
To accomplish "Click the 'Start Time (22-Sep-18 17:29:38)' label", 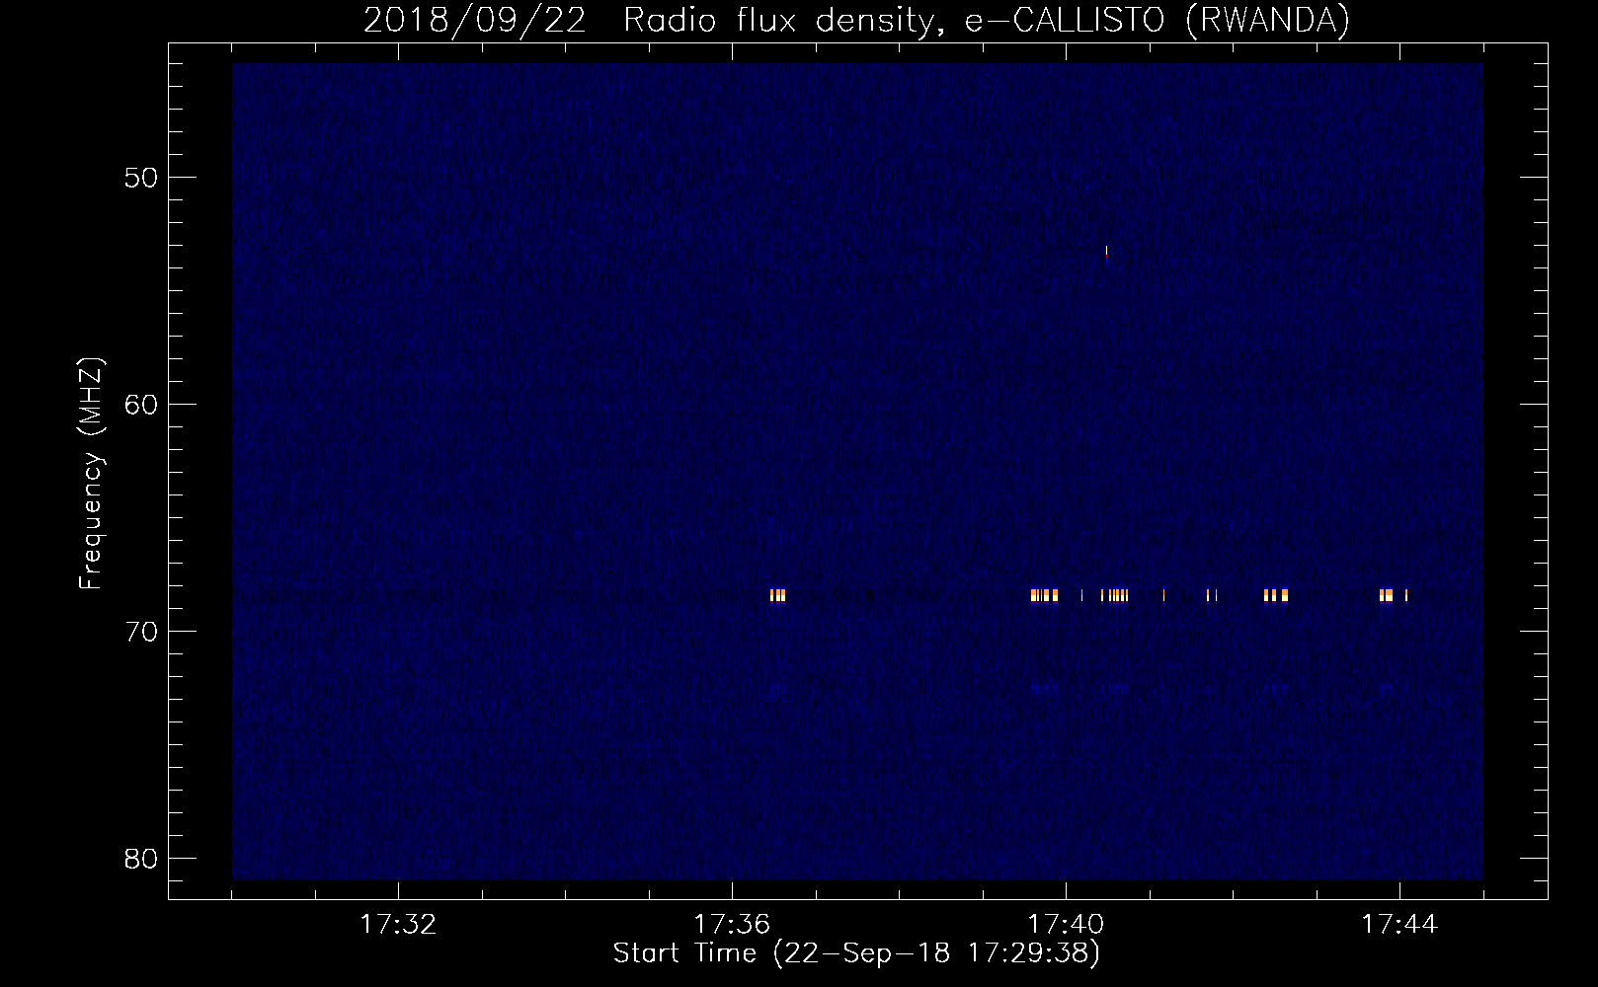I will [x=856, y=953].
